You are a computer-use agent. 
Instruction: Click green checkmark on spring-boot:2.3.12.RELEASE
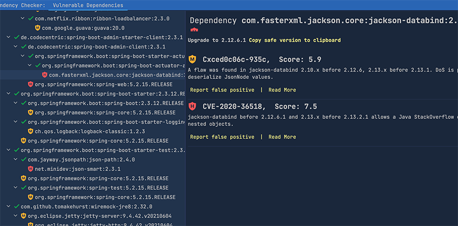point(23,103)
